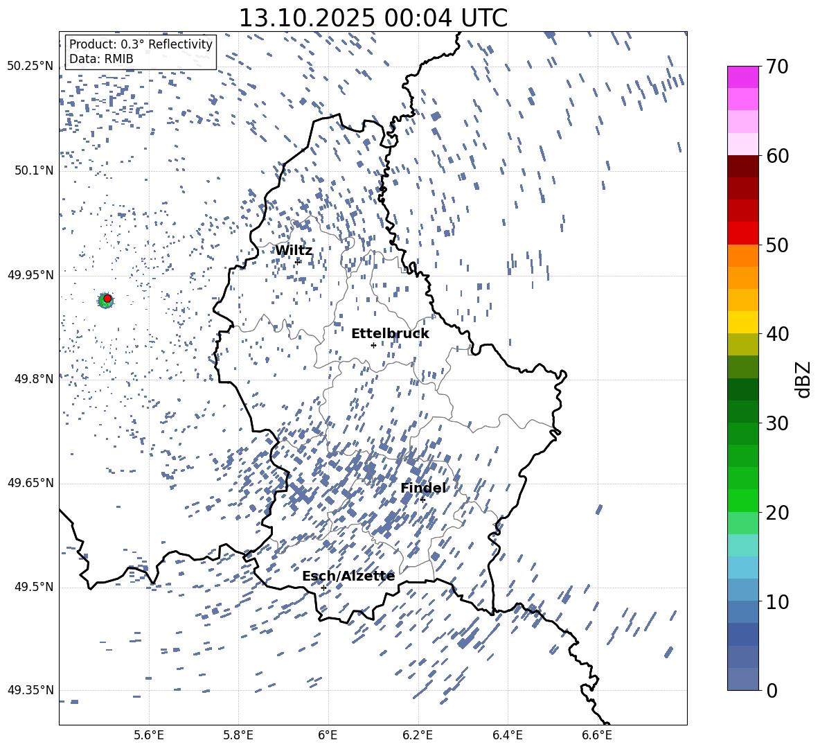This screenshot has width=820, height=749.
Task: Click the Findel station label
Action: (424, 488)
